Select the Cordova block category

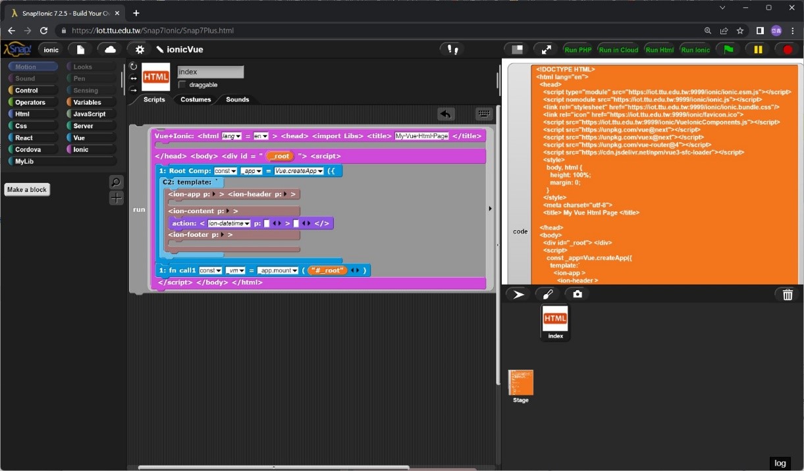click(x=33, y=149)
